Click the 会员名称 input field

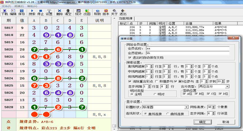[188, 48]
